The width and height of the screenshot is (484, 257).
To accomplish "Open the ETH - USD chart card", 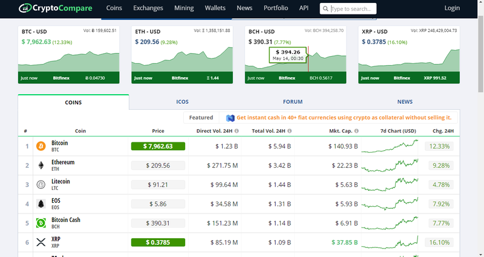I will click(182, 54).
